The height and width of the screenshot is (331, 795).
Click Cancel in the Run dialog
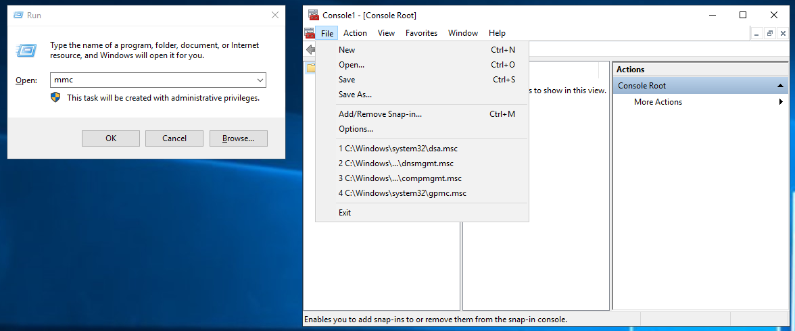[x=174, y=138]
